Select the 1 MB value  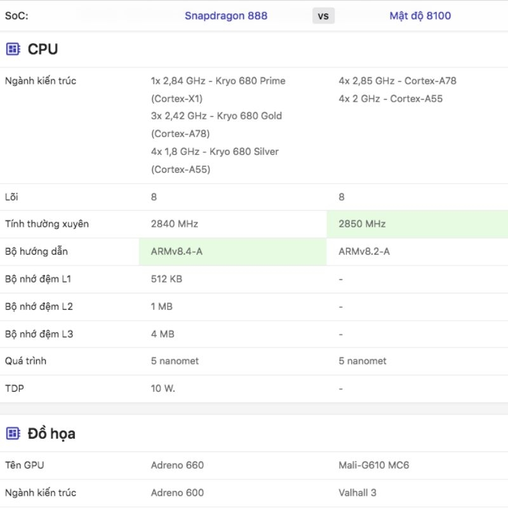click(x=162, y=307)
